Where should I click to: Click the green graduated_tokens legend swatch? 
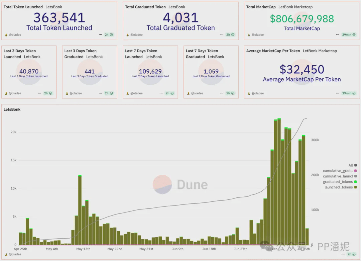tap(355, 182)
